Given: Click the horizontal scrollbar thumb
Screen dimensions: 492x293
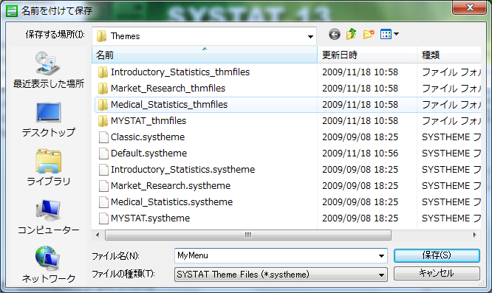Looking at the screenshot, I should 248,235.
